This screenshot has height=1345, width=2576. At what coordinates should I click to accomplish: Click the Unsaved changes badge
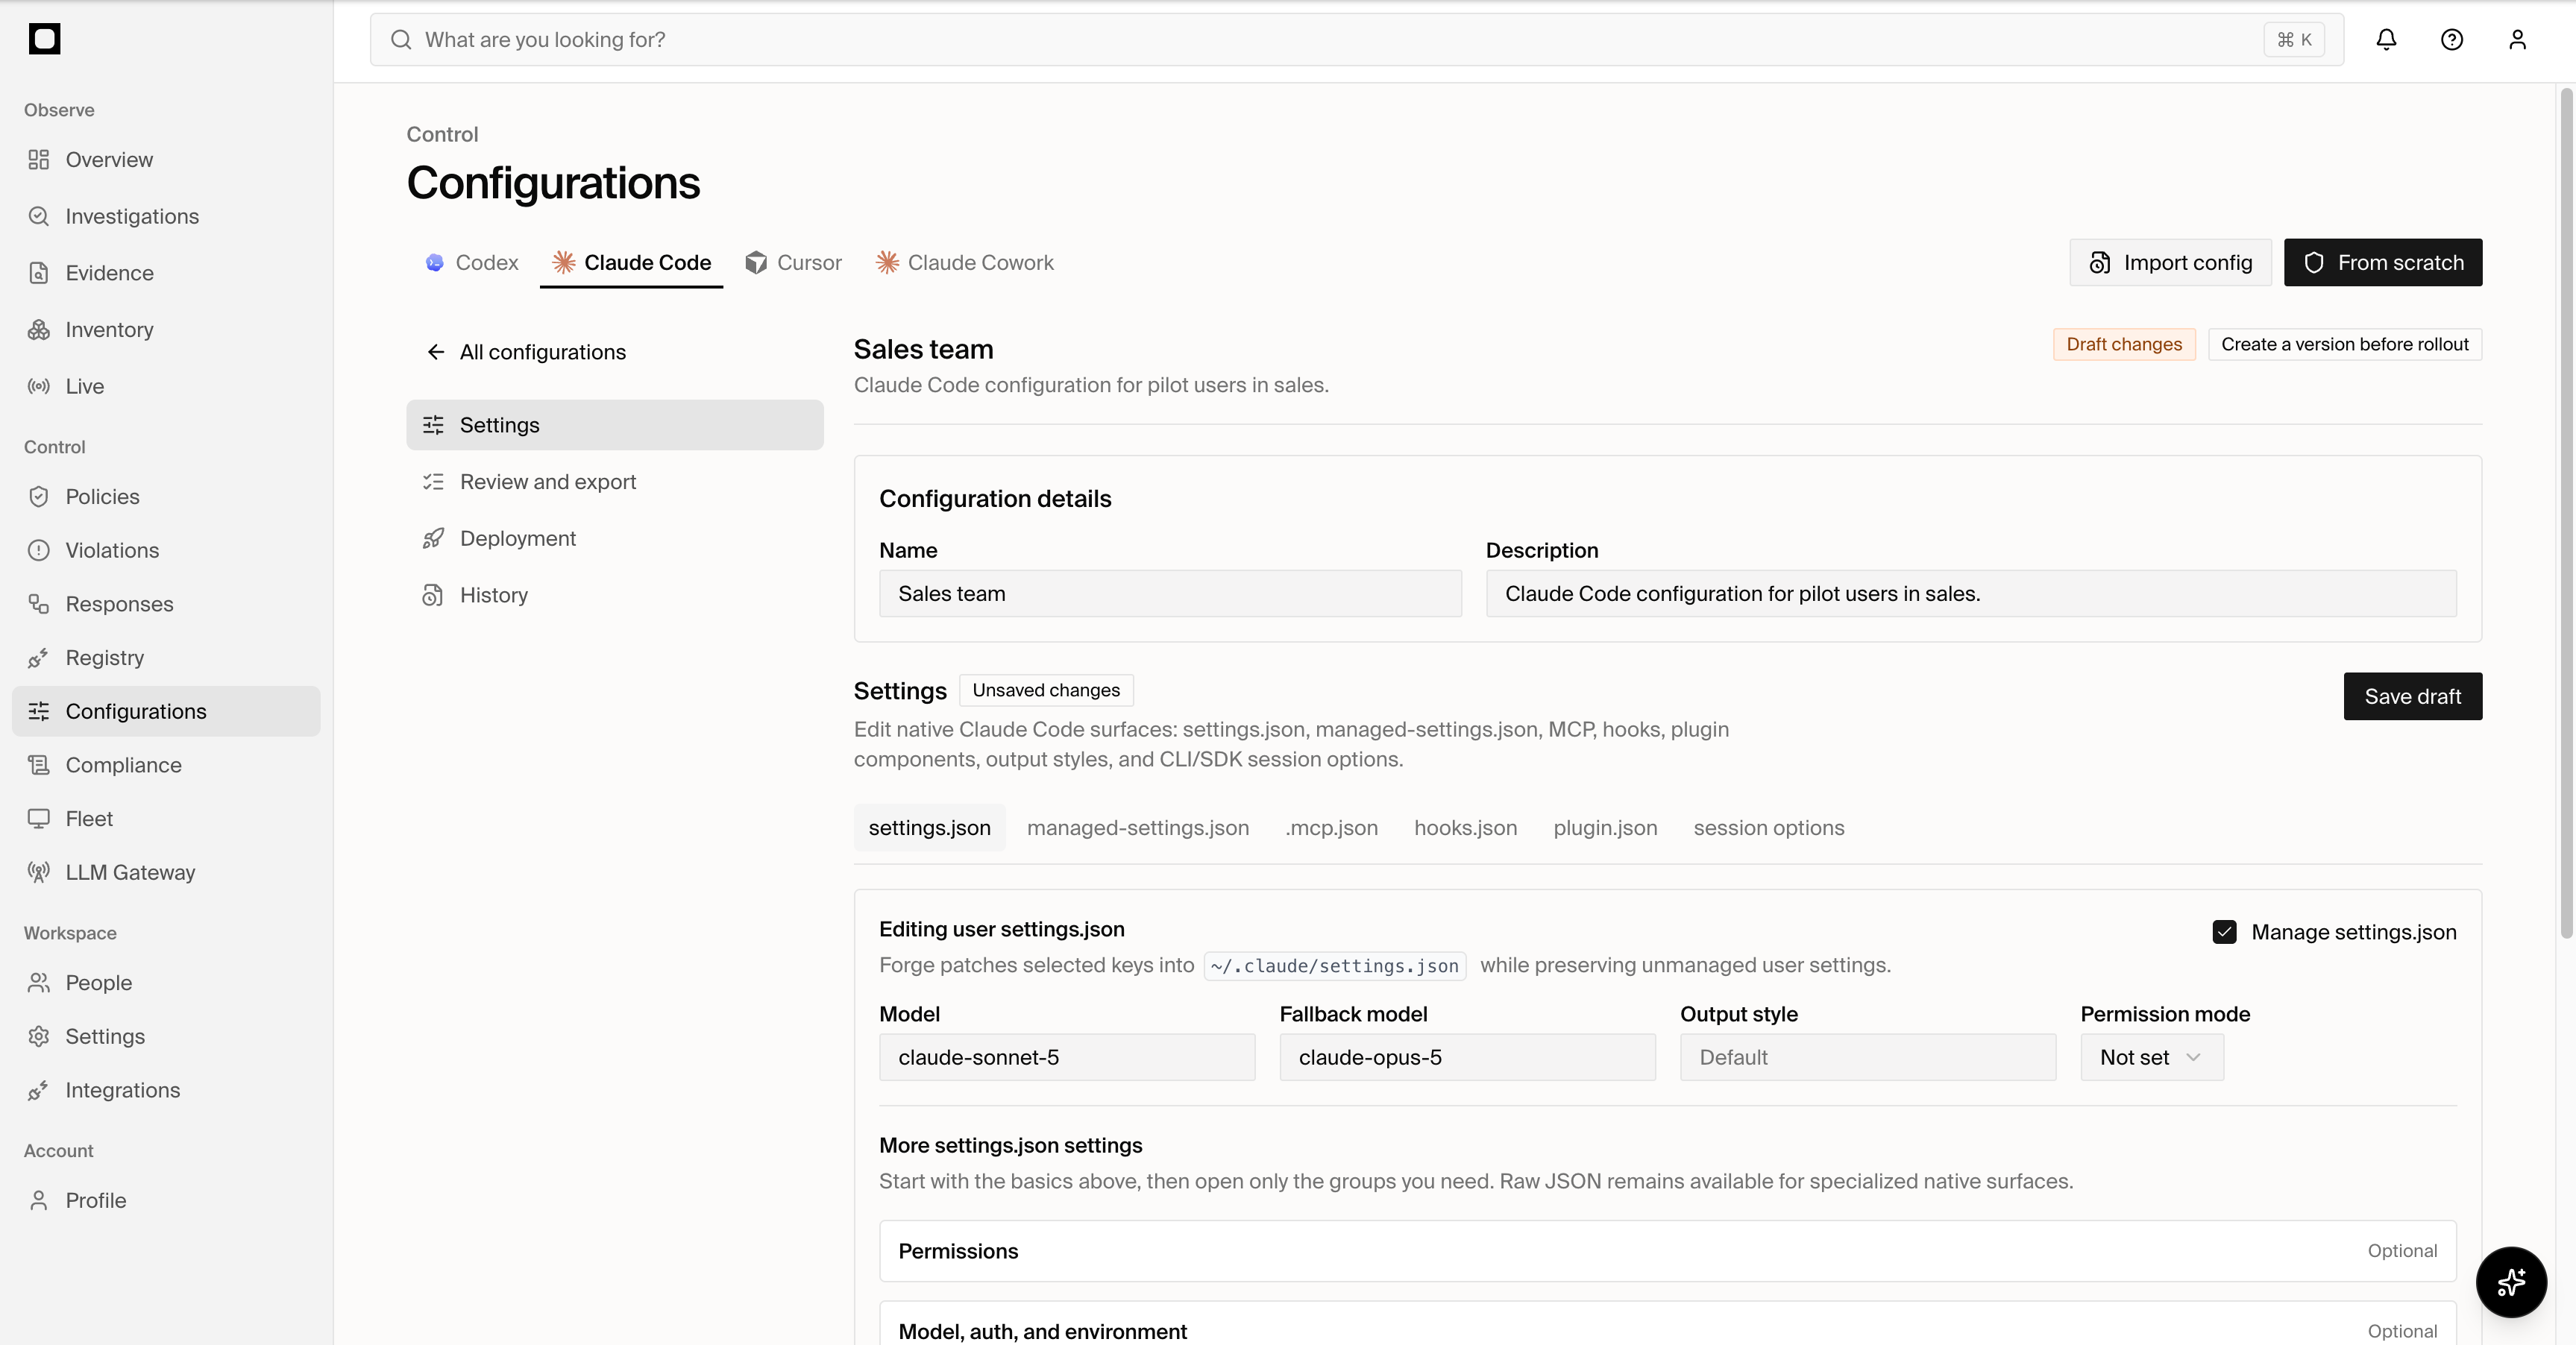(x=1046, y=690)
